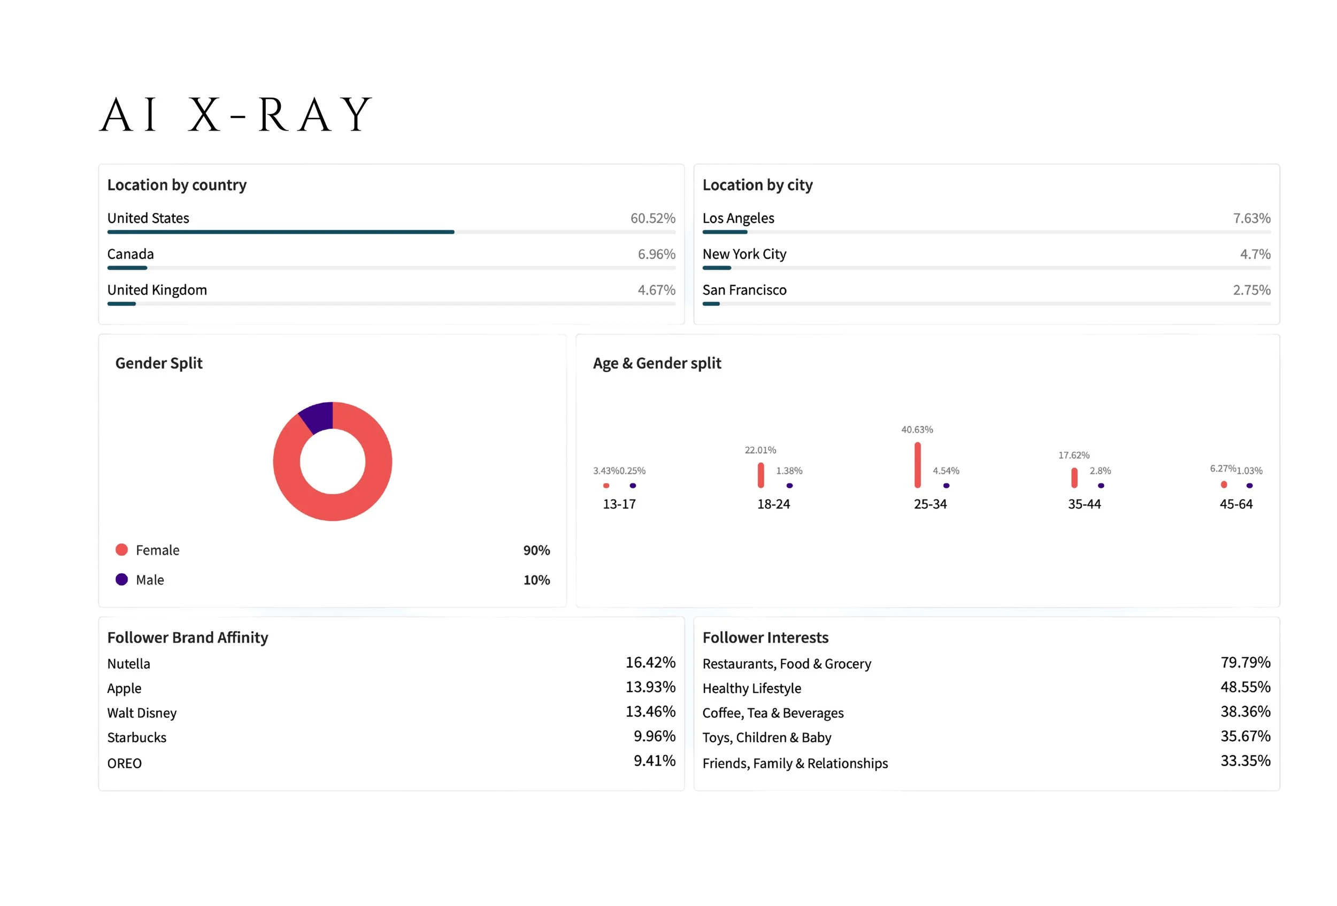Click the Canada progress bar
Viewport: 1337px width, 906px height.
[128, 267]
